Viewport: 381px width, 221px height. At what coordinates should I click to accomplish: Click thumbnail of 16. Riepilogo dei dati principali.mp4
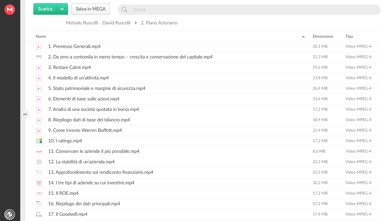tap(39, 204)
